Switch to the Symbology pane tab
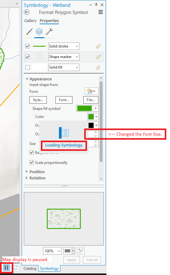The width and height of the screenshot is (170, 275). tap(49, 268)
